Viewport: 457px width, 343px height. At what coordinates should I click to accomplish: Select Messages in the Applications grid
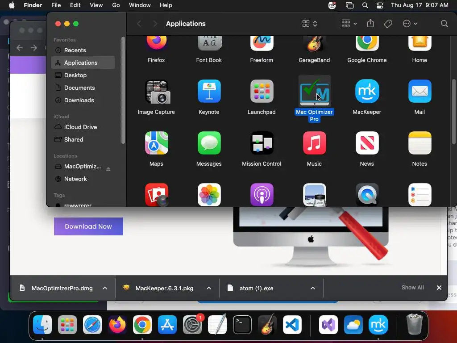(209, 143)
